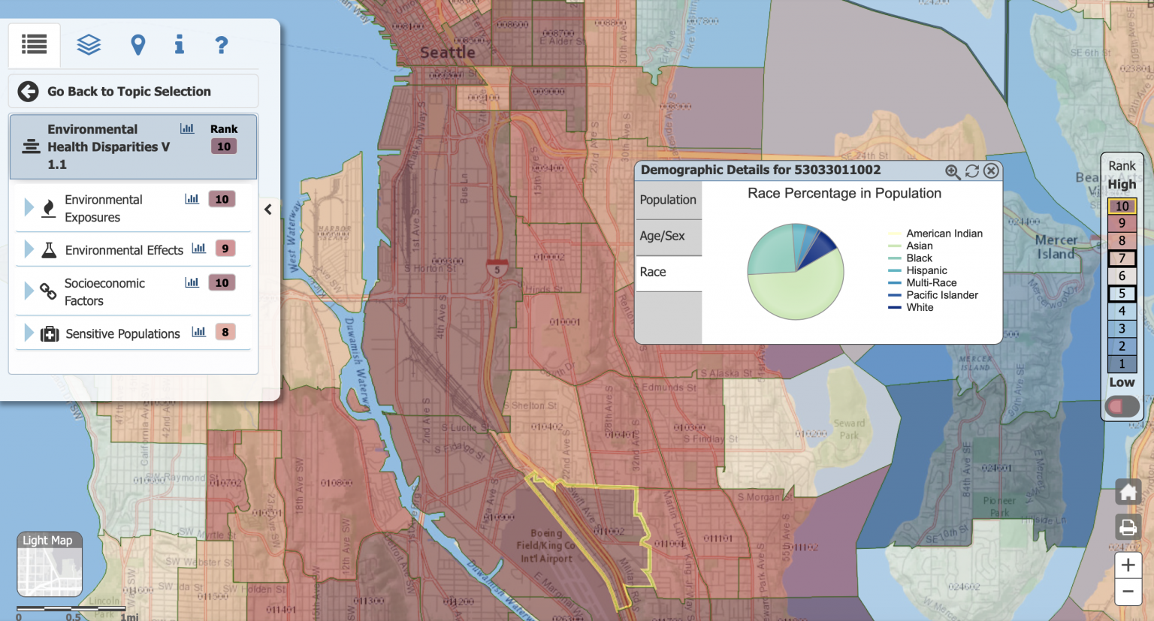The image size is (1154, 621).
Task: Click the home icon to reset map view
Action: [1128, 491]
